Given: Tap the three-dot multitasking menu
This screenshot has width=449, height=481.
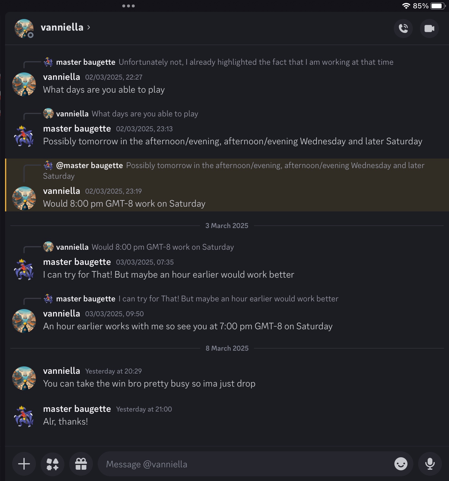Looking at the screenshot, I should [128, 6].
